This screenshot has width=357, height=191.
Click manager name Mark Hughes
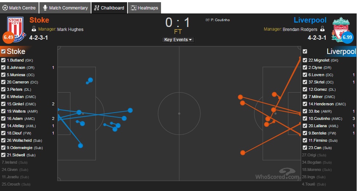pos(70,29)
